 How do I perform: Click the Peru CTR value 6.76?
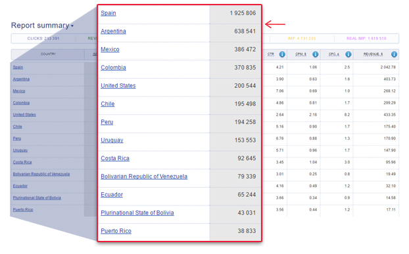pyautogui.click(x=279, y=138)
